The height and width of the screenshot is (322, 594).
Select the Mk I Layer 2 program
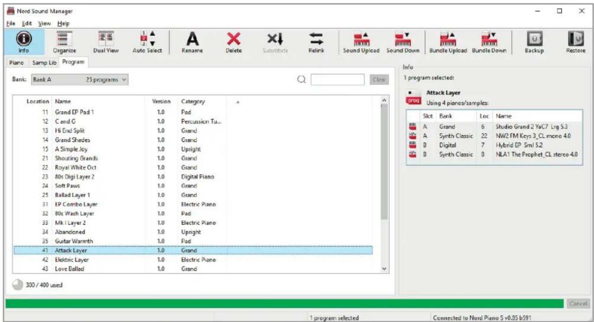[x=193, y=222]
